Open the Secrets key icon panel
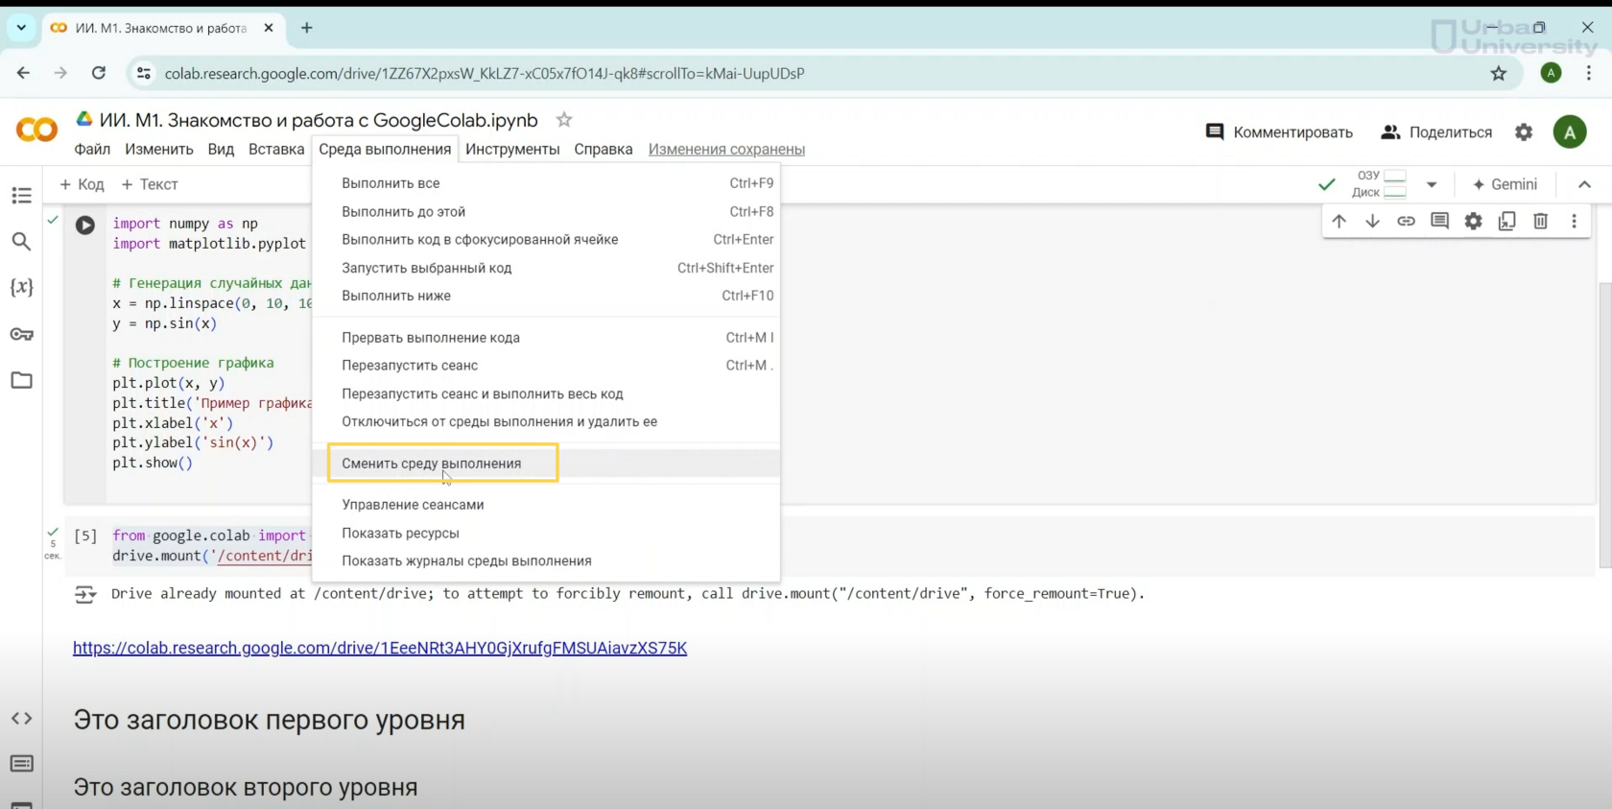Viewport: 1612px width, 809px height. pos(21,334)
